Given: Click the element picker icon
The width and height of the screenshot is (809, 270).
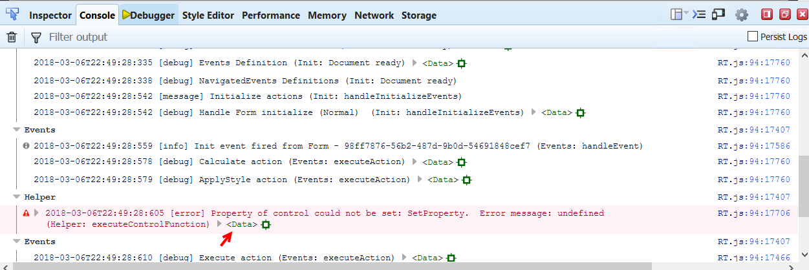Looking at the screenshot, I should pos(12,14).
